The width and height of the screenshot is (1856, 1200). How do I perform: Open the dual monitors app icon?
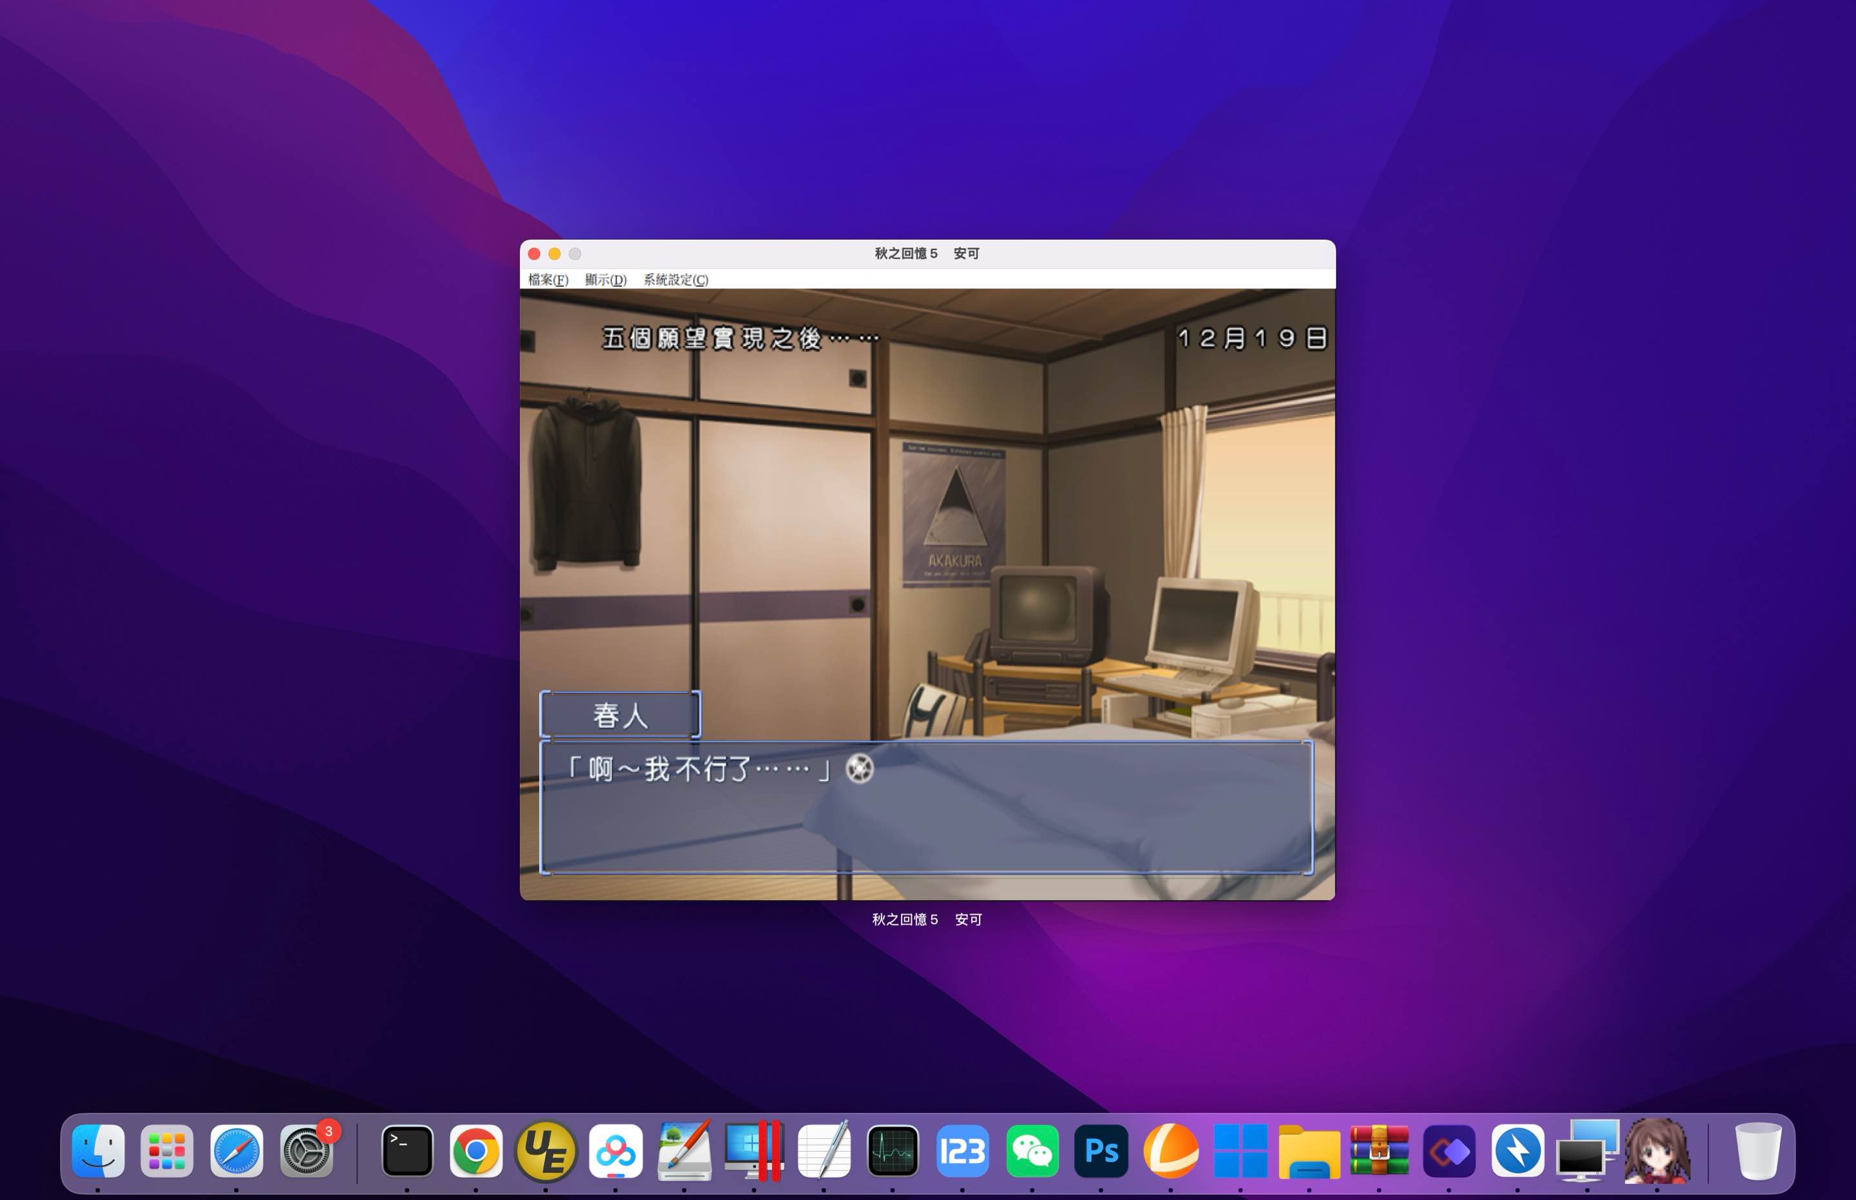click(1588, 1150)
